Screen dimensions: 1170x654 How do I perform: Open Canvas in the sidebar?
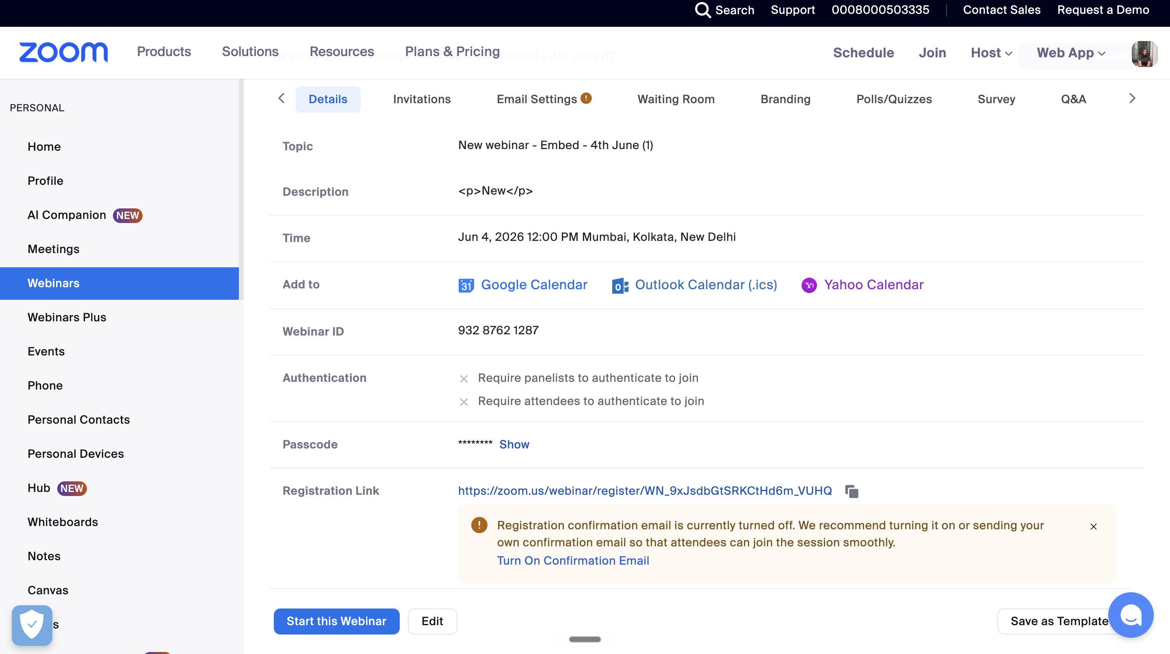click(48, 590)
